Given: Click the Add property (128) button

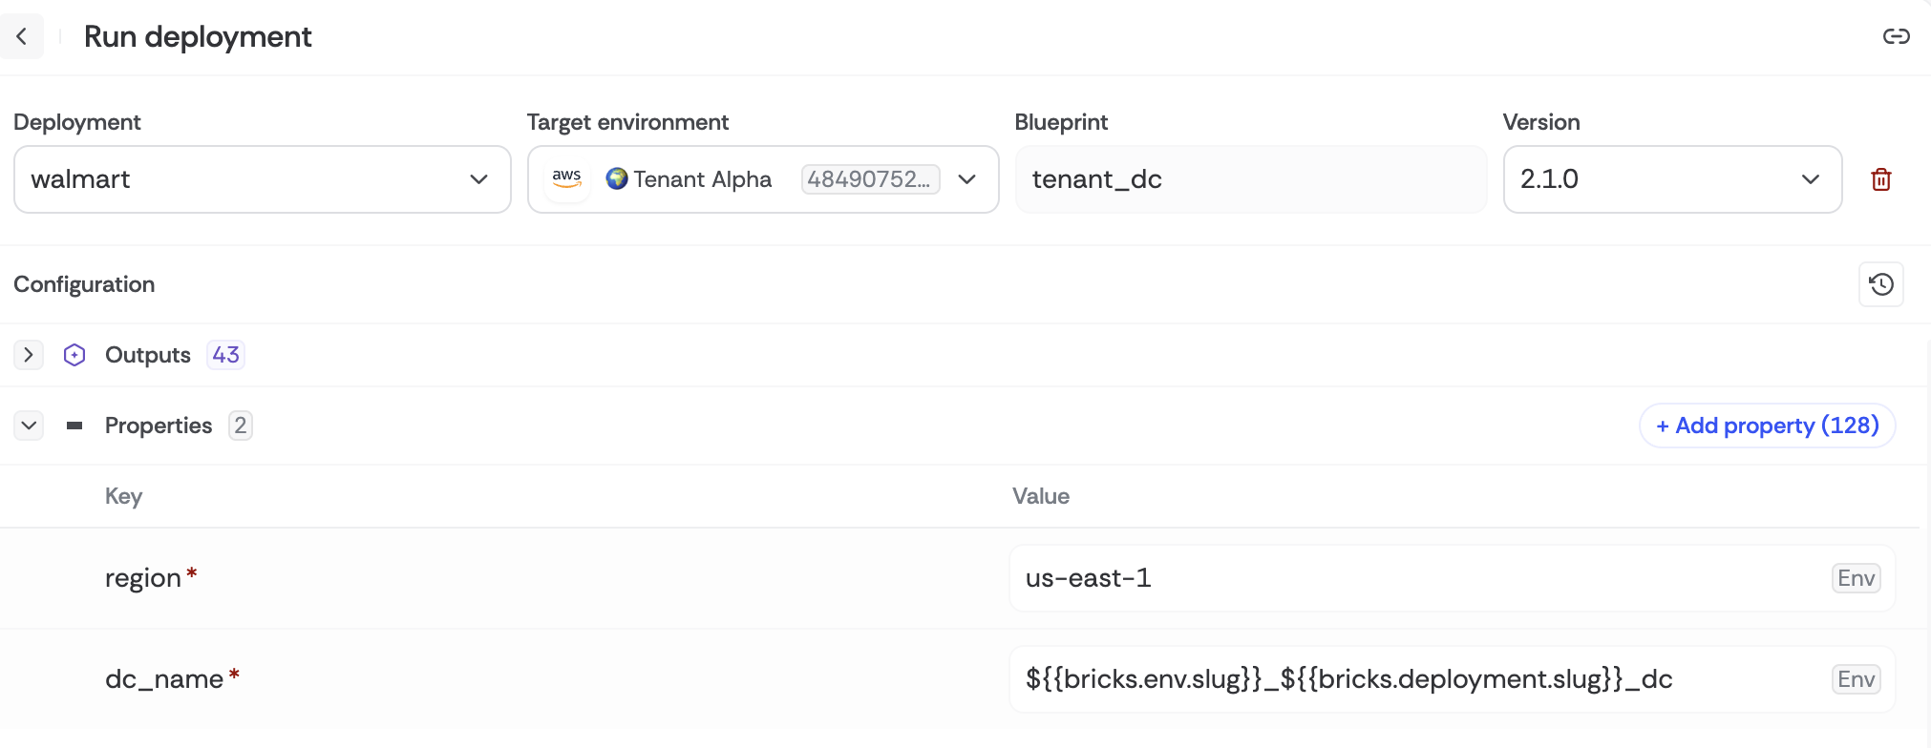Looking at the screenshot, I should [1767, 426].
